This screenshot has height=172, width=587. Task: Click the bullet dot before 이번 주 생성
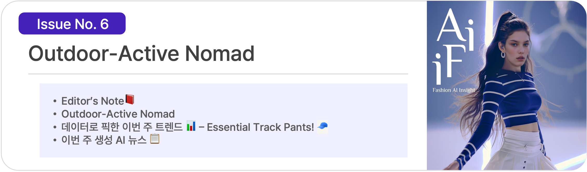[55, 140]
